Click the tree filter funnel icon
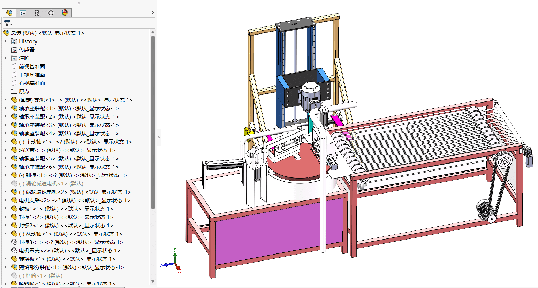 [x=7, y=23]
